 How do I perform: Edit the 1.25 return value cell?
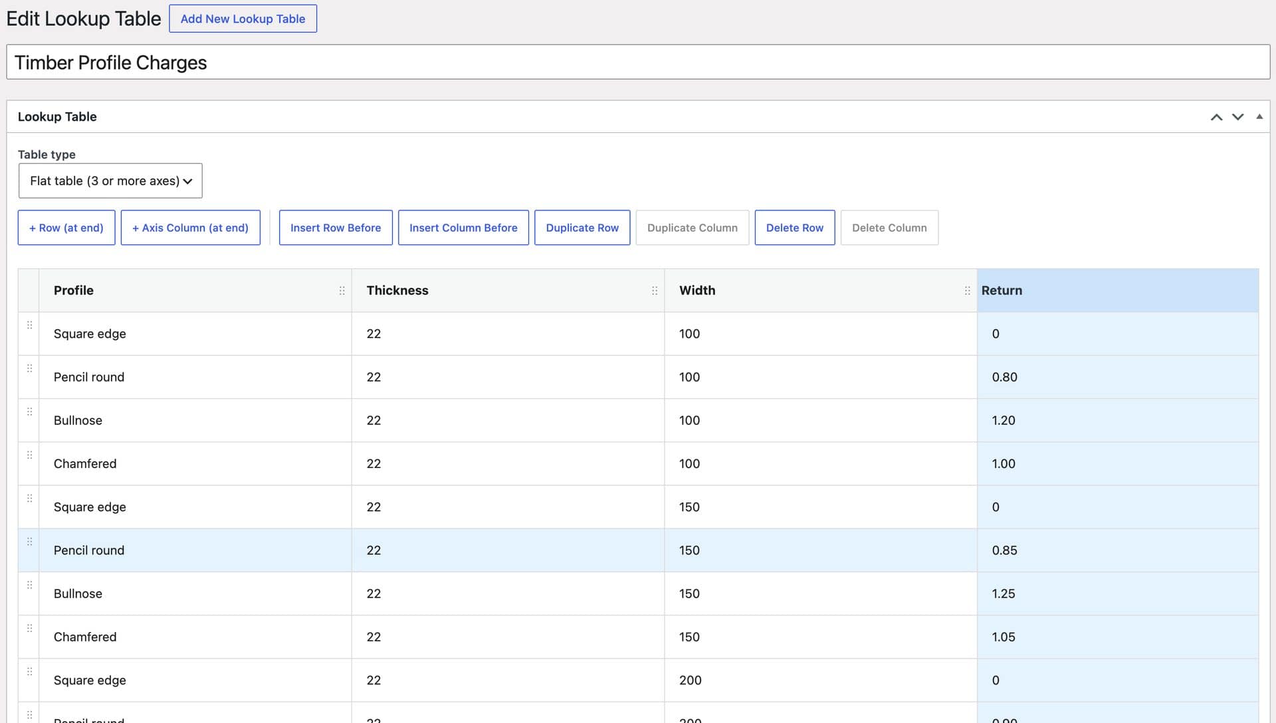(1118, 594)
